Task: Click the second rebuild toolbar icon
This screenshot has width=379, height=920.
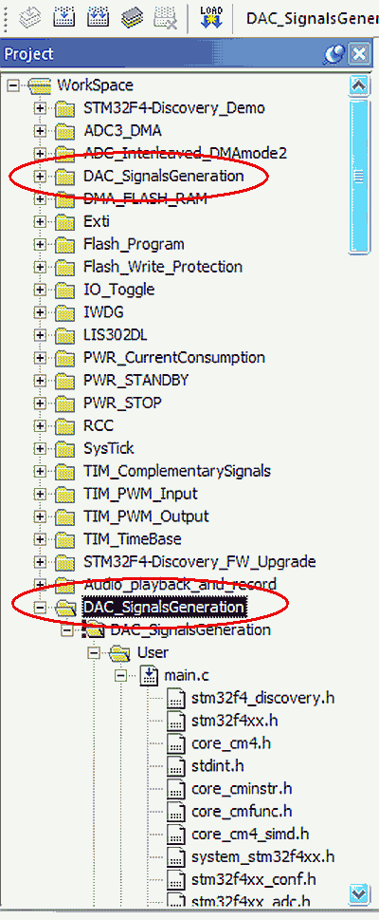Action: 97,17
